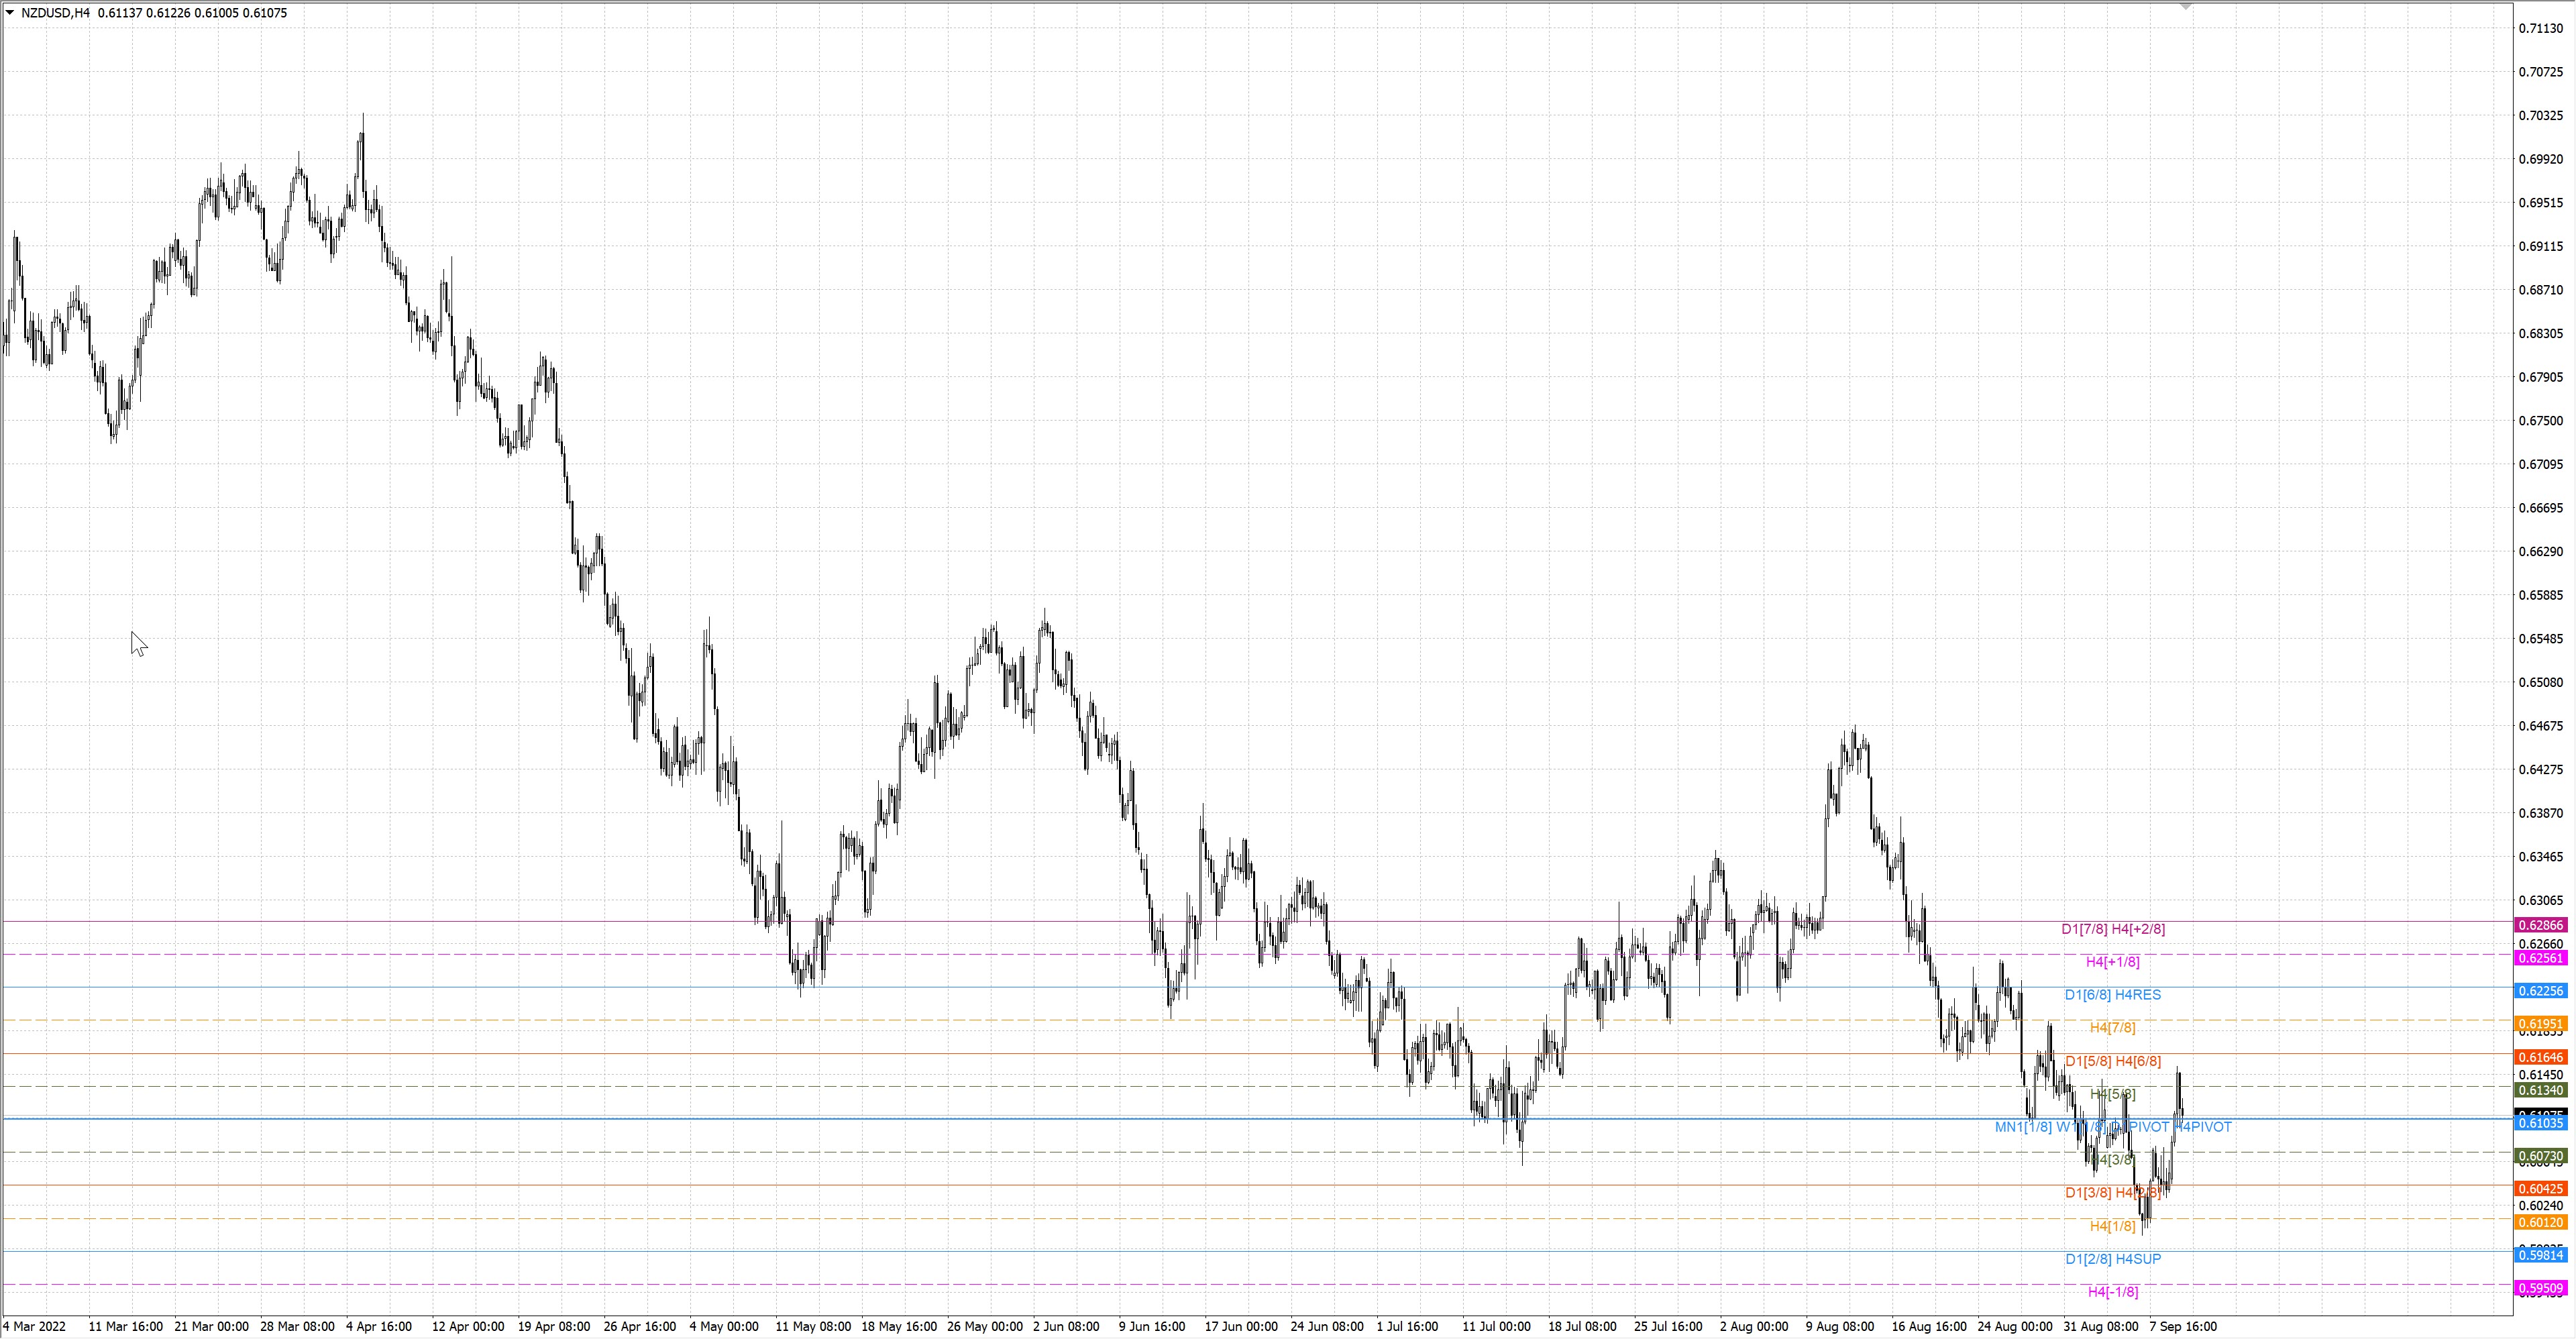Click the 2 Jun 08:00 time label

coord(1066,1327)
